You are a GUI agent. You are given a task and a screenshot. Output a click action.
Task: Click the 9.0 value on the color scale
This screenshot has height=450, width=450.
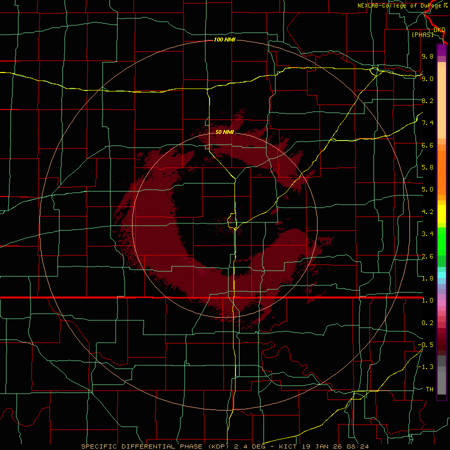point(427,78)
